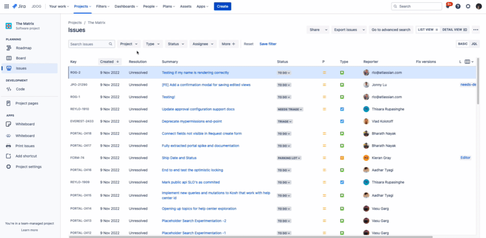Viewport: 486px width, 238px height.
Task: Expand the Assignee filter dropdown
Action: [x=202, y=44]
